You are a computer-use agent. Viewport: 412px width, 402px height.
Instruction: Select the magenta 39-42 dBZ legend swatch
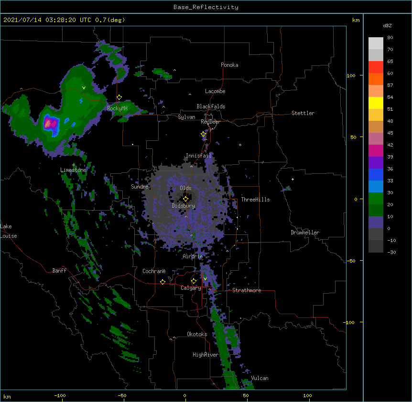click(x=376, y=150)
